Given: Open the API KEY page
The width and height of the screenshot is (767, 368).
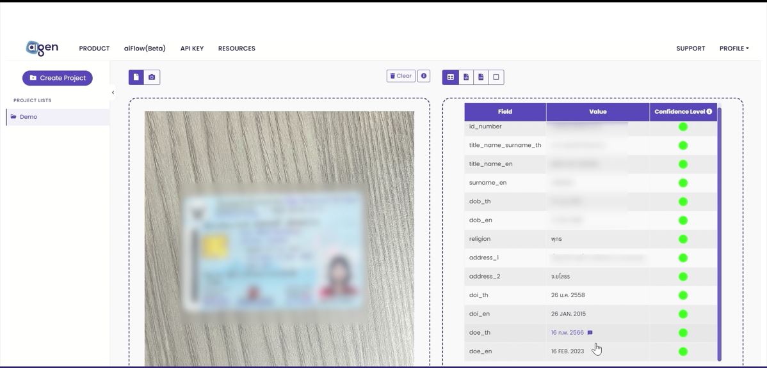Looking at the screenshot, I should 192,48.
